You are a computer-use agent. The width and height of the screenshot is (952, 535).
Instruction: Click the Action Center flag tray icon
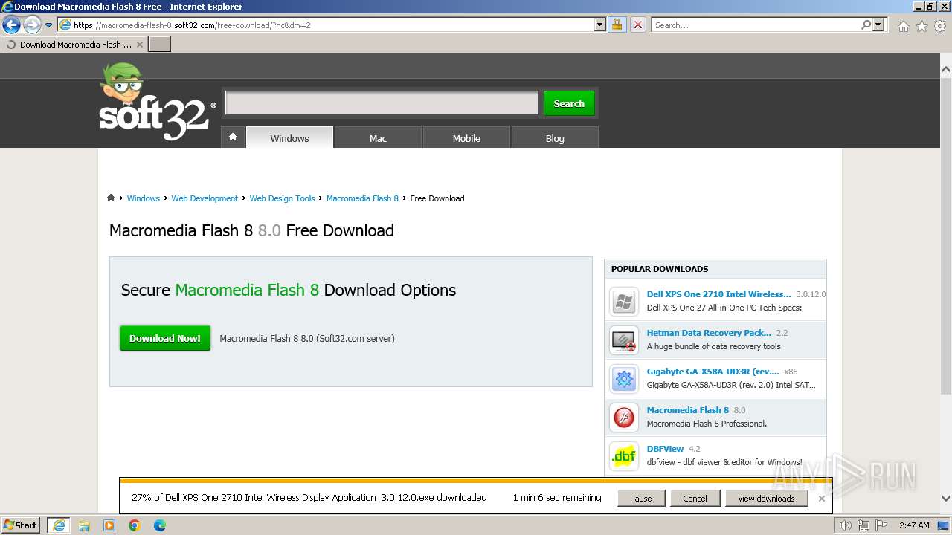882,525
